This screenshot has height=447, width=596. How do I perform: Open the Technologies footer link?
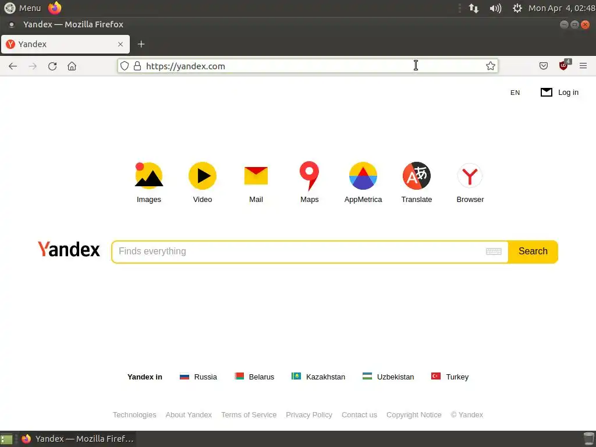(x=134, y=414)
